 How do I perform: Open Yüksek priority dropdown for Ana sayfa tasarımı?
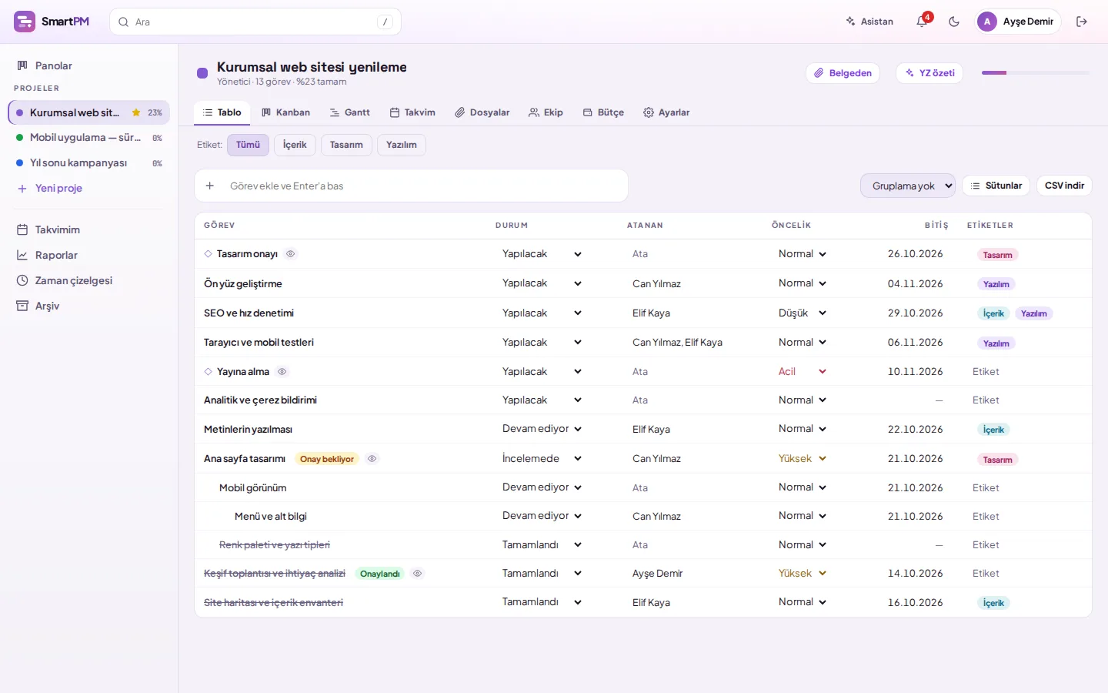pyautogui.click(x=802, y=458)
